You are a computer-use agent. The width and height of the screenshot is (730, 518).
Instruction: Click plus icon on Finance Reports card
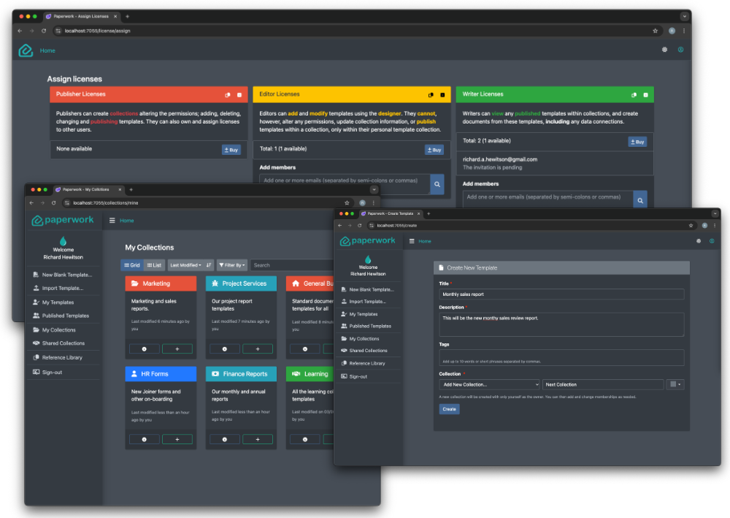coord(258,439)
